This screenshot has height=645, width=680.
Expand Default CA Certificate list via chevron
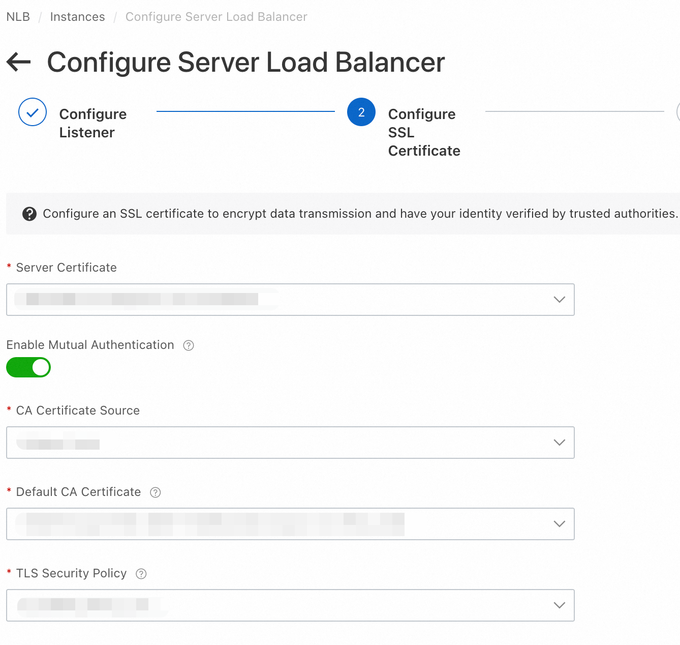[560, 524]
